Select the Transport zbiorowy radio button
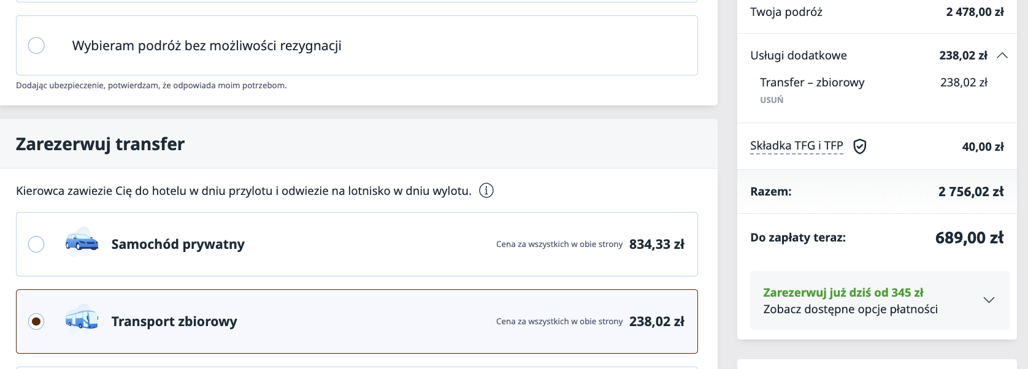This screenshot has height=369, width=1028. point(36,321)
